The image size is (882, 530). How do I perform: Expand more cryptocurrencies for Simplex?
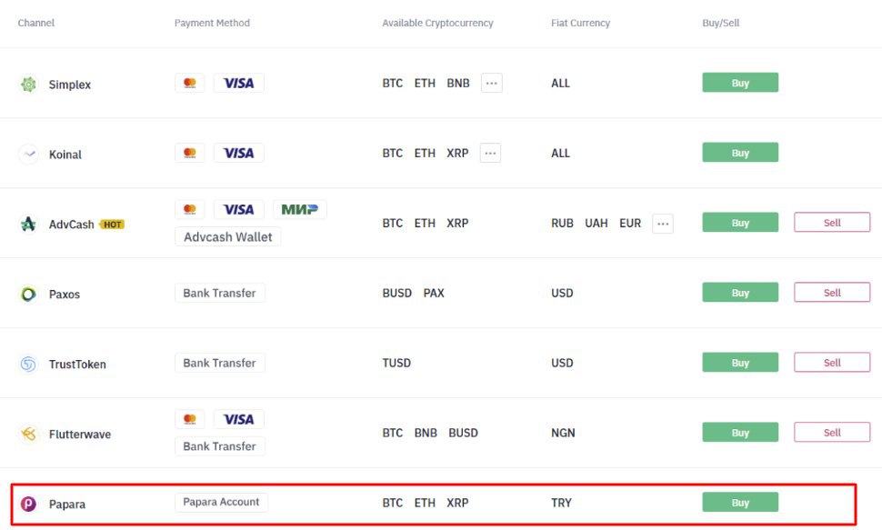pyautogui.click(x=492, y=84)
